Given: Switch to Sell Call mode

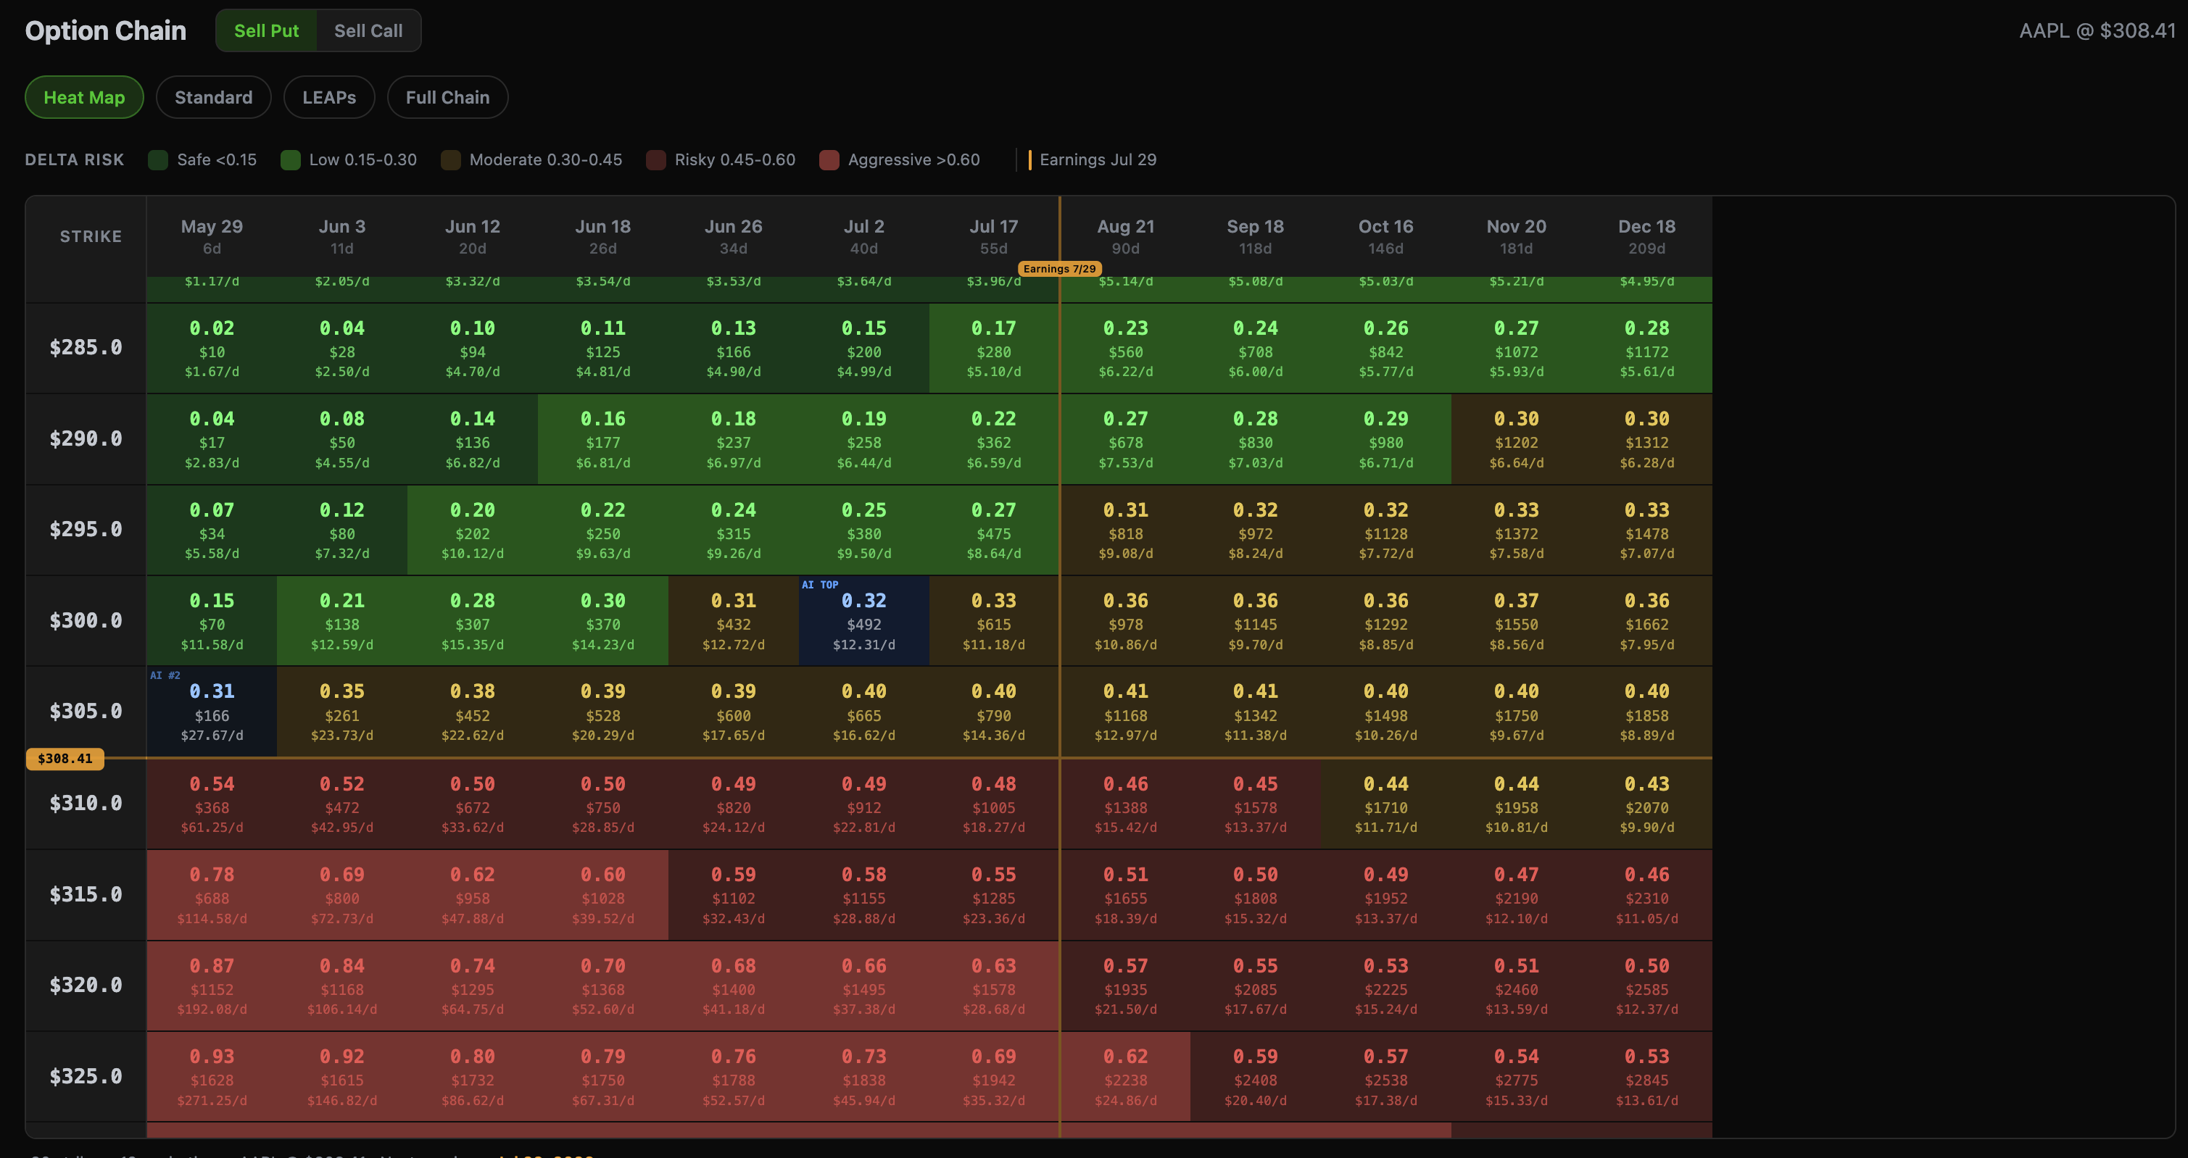Looking at the screenshot, I should click(x=368, y=30).
